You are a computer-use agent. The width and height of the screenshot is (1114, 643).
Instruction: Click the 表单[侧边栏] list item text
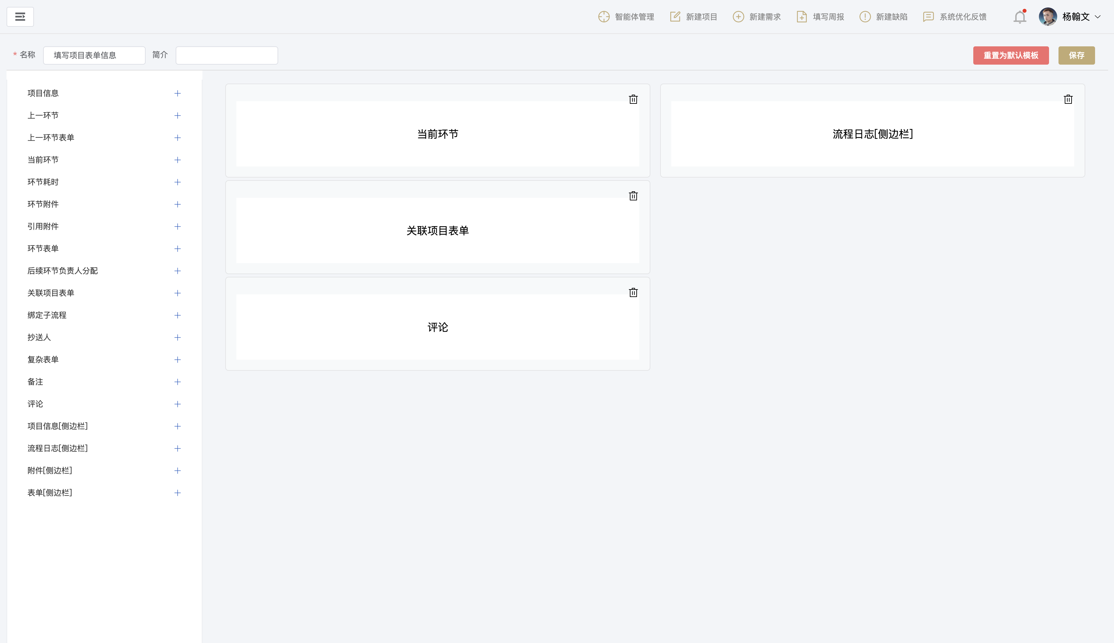point(50,493)
